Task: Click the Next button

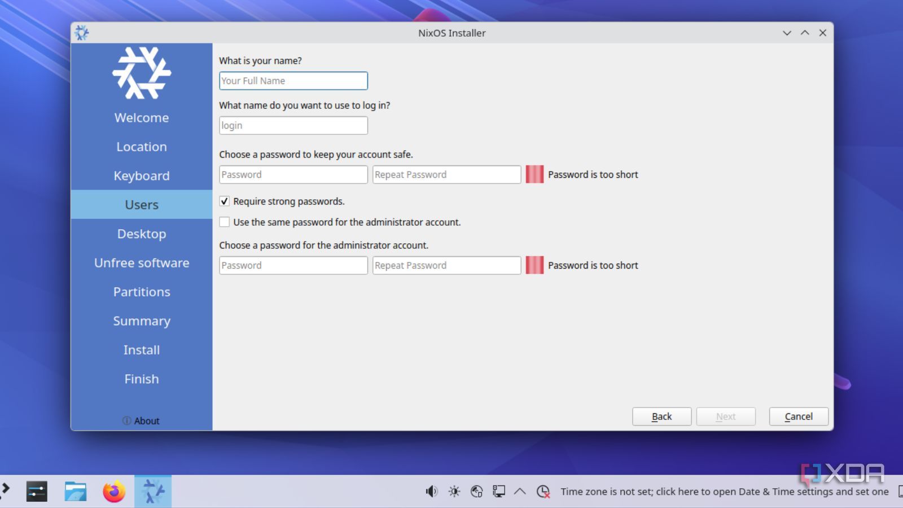Action: tap(726, 417)
